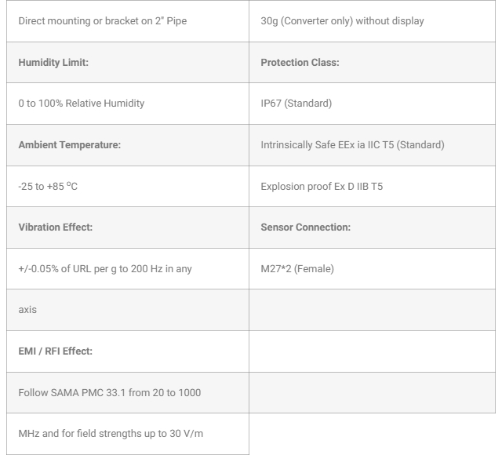Click '+/-0.05% of URL per g' text
The image size is (502, 455).
105,269
